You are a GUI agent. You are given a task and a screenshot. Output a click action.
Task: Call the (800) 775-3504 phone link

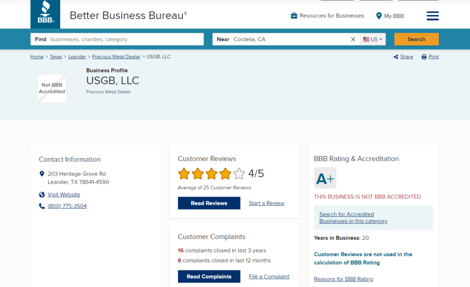pyautogui.click(x=67, y=206)
